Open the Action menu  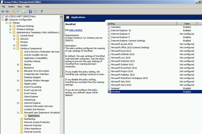(11, 7)
